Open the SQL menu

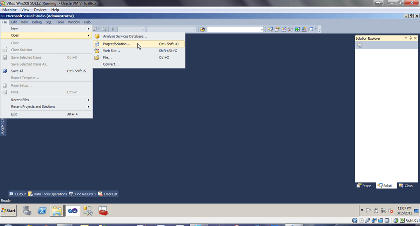coord(48,22)
